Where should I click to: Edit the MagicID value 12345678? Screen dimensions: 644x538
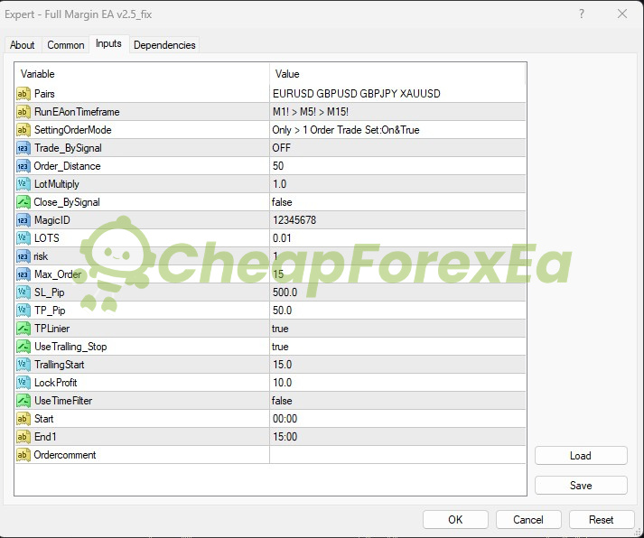coord(397,220)
